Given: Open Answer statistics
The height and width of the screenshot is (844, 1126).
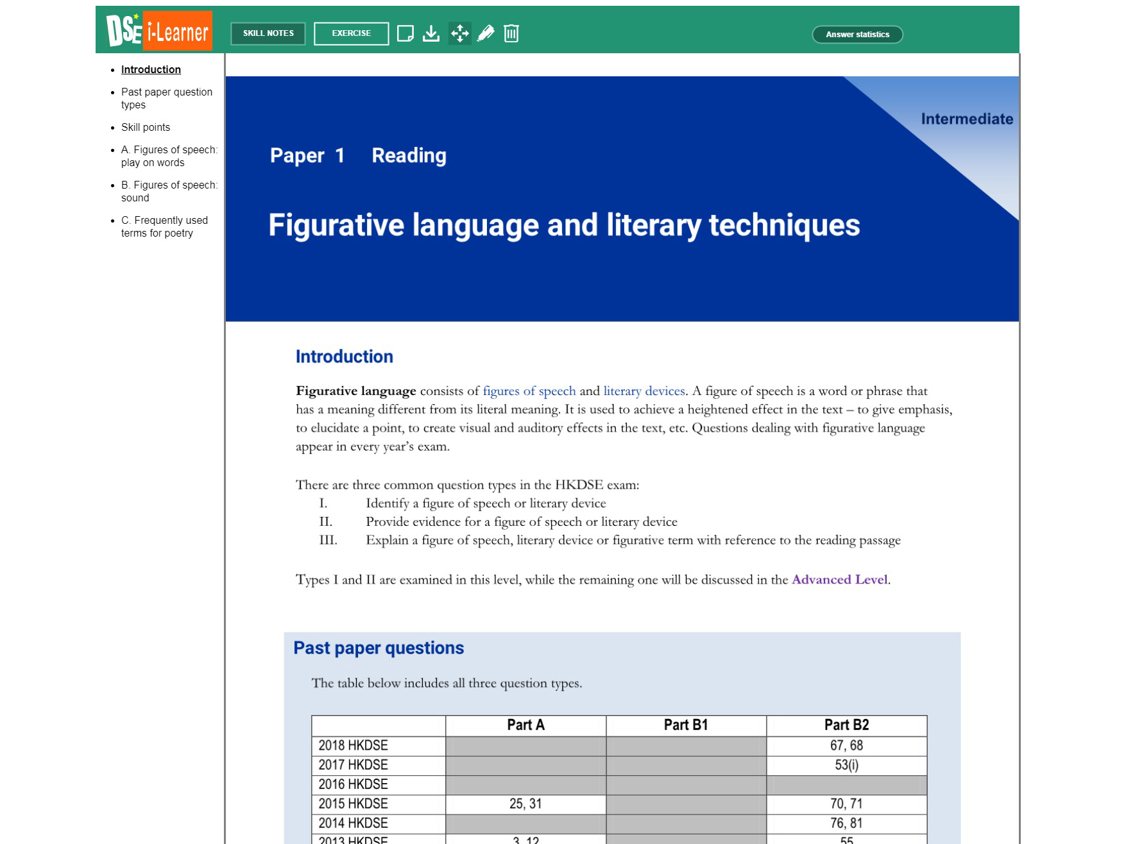Looking at the screenshot, I should [857, 35].
